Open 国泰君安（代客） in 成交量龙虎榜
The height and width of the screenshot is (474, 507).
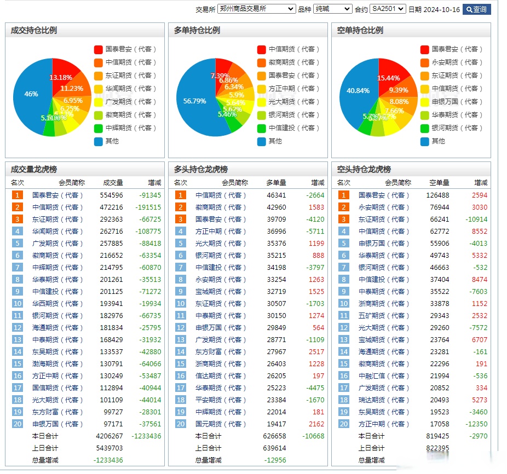point(57,195)
